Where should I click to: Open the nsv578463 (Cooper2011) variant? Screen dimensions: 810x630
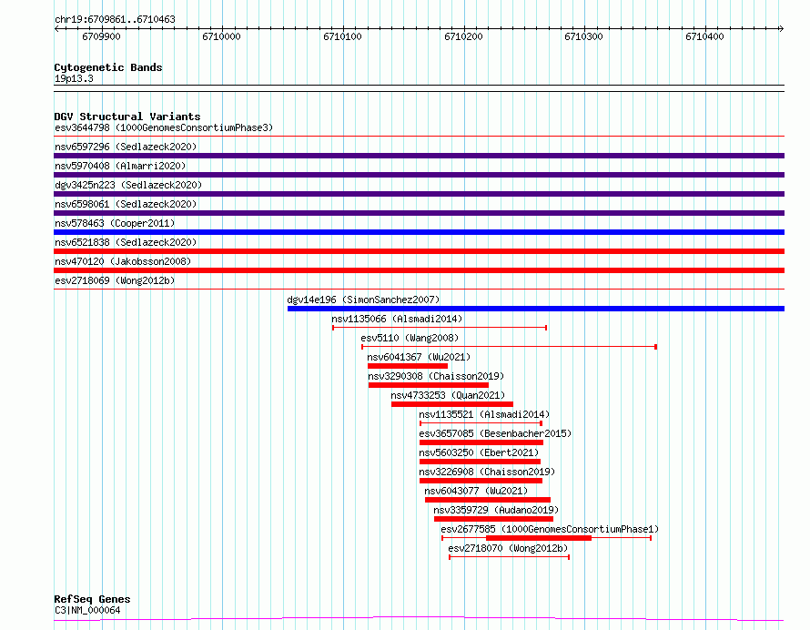pos(115,223)
